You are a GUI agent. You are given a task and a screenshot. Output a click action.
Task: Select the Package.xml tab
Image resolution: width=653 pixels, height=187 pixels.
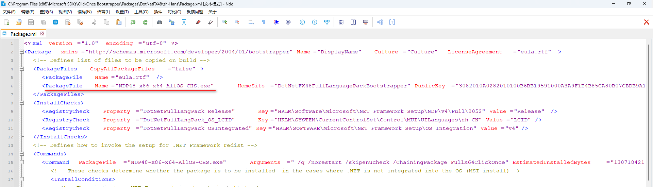[x=23, y=34]
